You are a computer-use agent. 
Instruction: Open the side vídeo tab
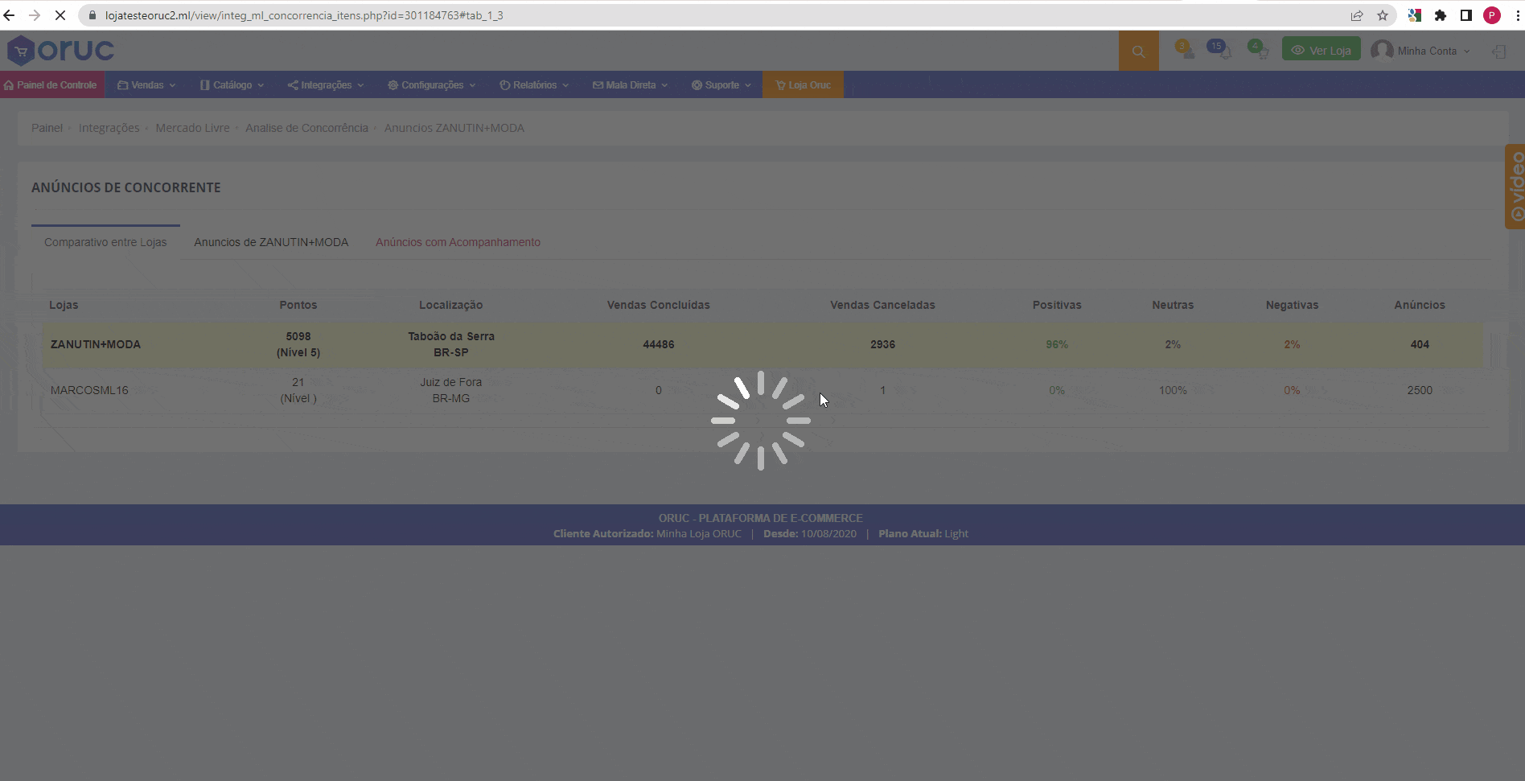click(1515, 187)
